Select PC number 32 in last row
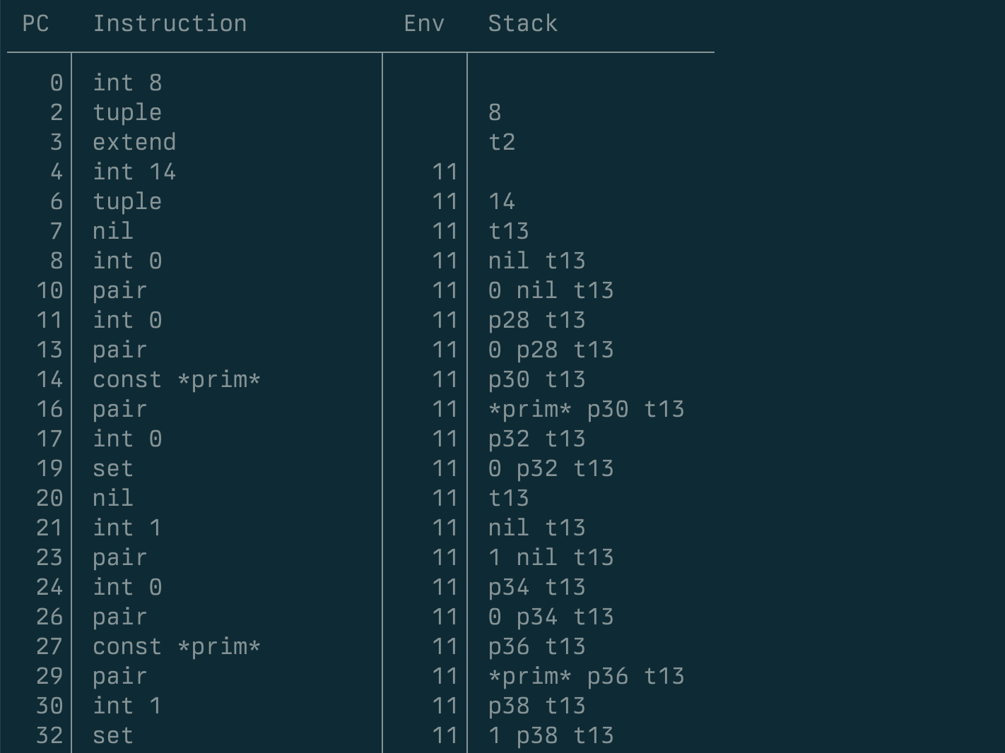The width and height of the screenshot is (1005, 753). (50, 735)
